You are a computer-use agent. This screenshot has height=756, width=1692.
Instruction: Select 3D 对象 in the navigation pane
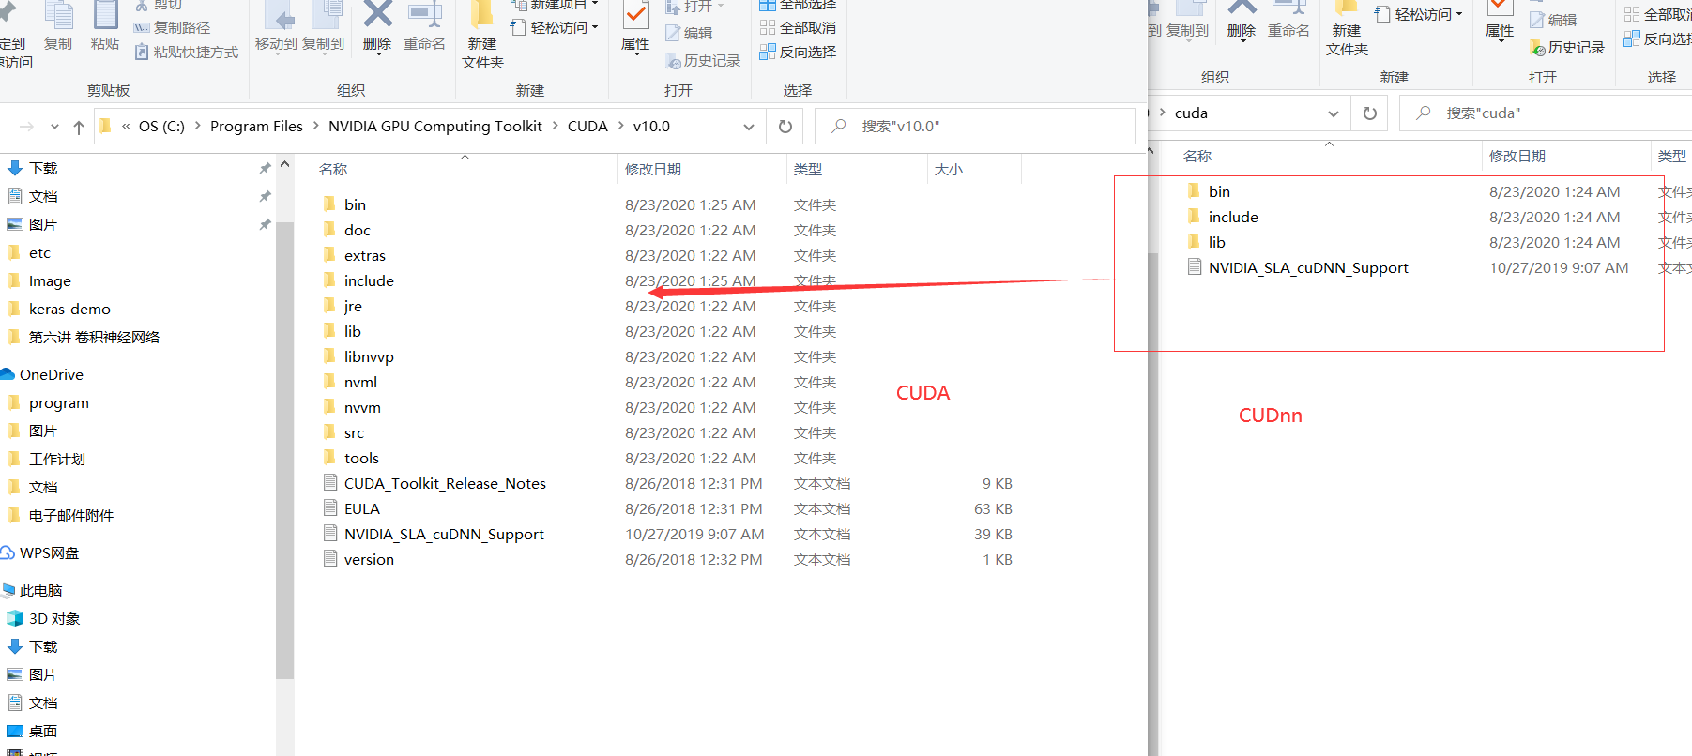[43, 618]
